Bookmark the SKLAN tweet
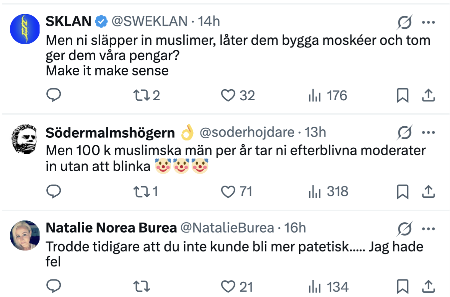 (402, 95)
